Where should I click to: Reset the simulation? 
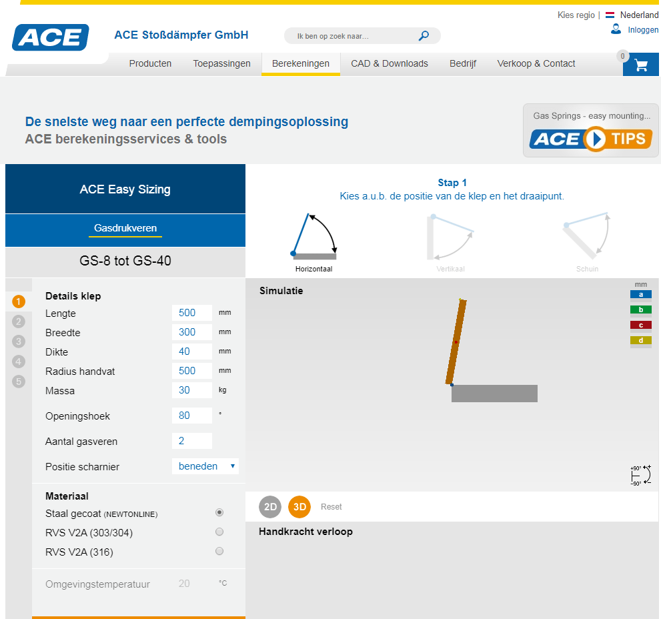click(x=332, y=507)
